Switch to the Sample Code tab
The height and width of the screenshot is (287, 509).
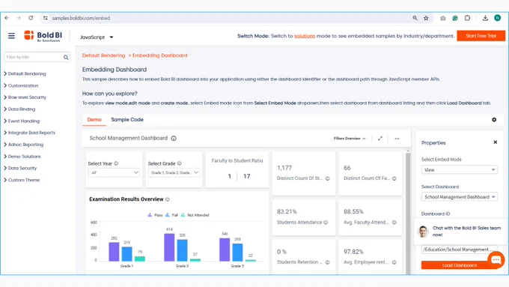pyautogui.click(x=127, y=120)
